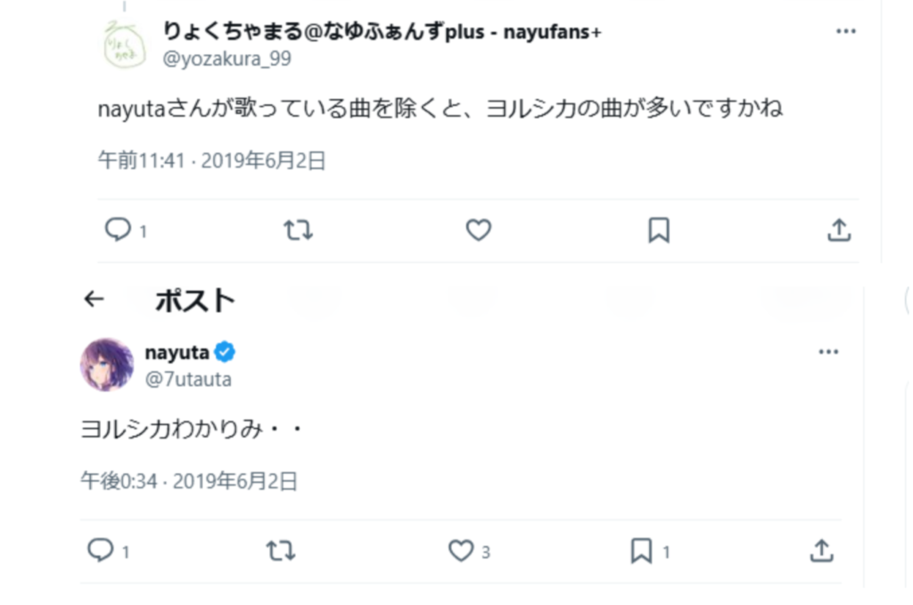Visit the @7utauta handle link
The width and height of the screenshot is (913, 605).
[x=188, y=380]
